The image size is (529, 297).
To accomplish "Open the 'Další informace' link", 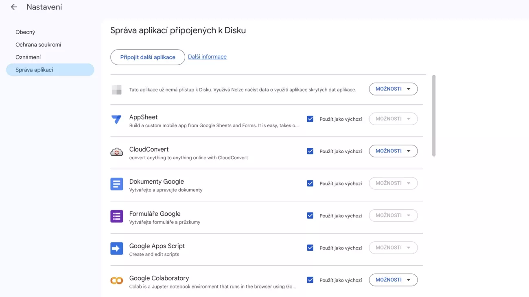I will [207, 57].
